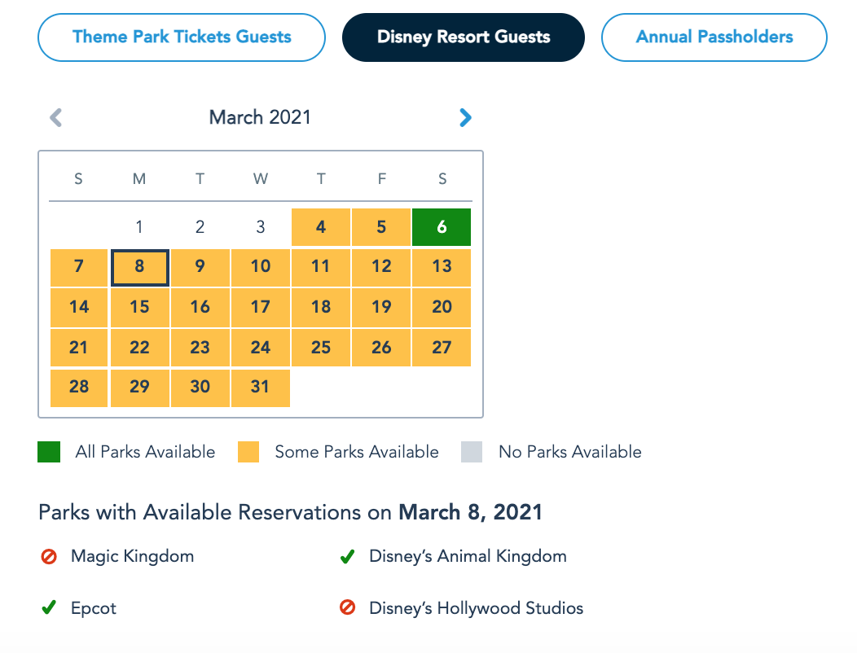The width and height of the screenshot is (857, 653).
Task: Click green All Parks Available legend swatch
Action: [49, 452]
